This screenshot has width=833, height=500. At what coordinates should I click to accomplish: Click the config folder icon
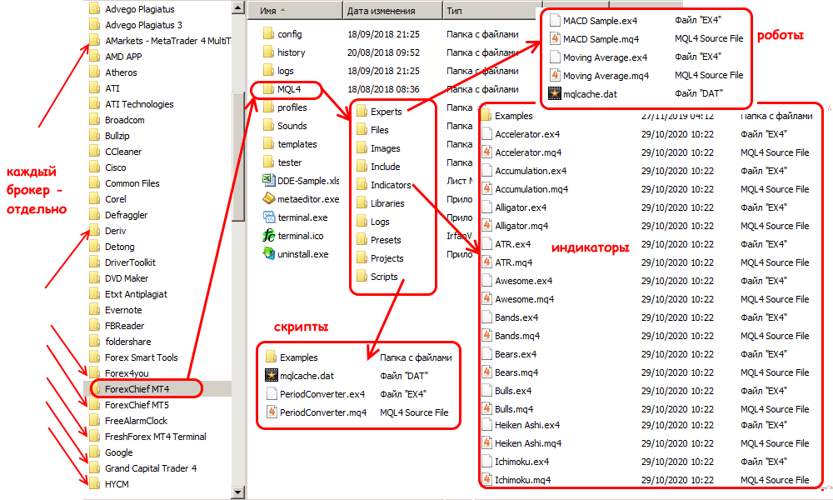click(x=267, y=34)
